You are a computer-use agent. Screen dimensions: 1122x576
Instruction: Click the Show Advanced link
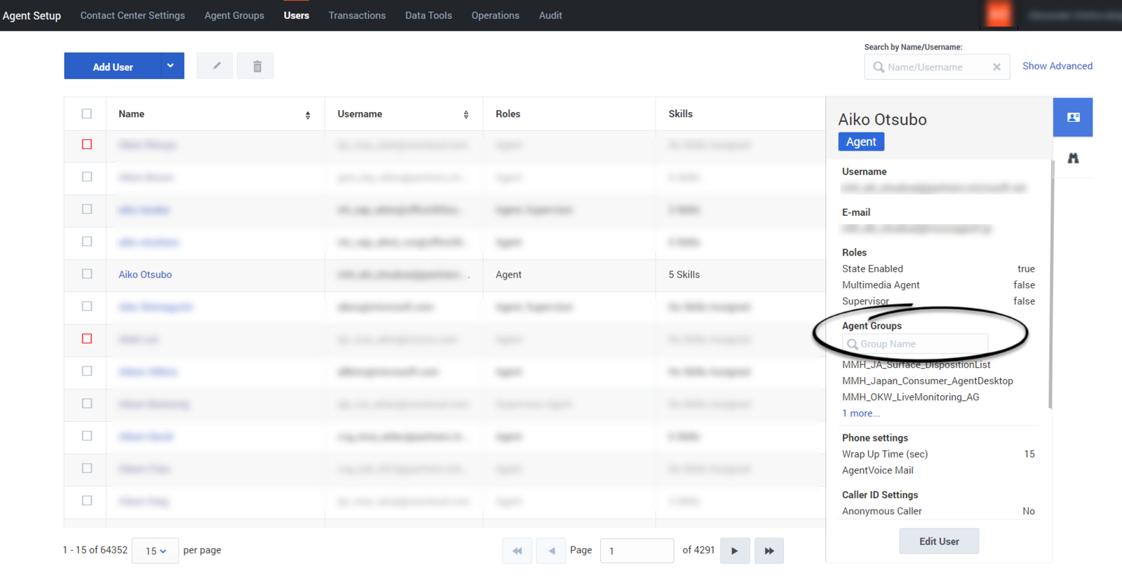pyautogui.click(x=1057, y=66)
